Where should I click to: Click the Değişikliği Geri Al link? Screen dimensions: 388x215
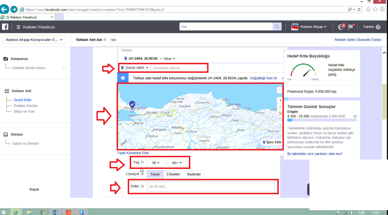pyautogui.click(x=263, y=78)
